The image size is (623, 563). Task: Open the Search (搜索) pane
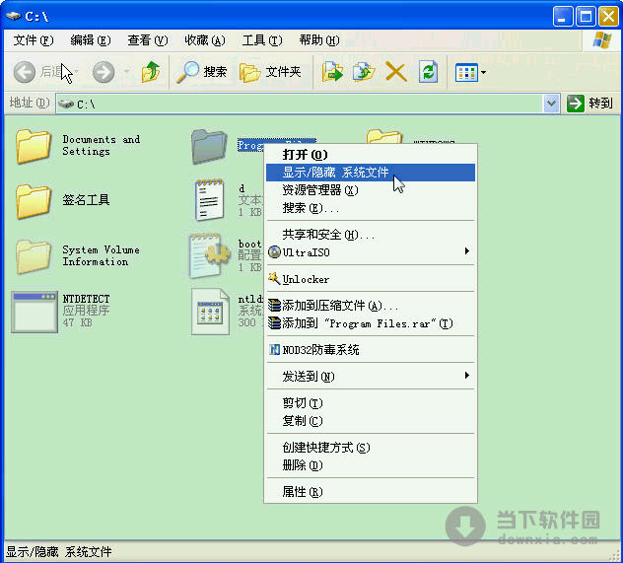(203, 72)
